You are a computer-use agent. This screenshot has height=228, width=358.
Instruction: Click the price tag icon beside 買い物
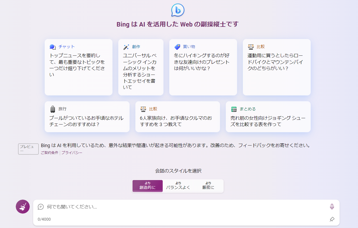click(x=177, y=47)
